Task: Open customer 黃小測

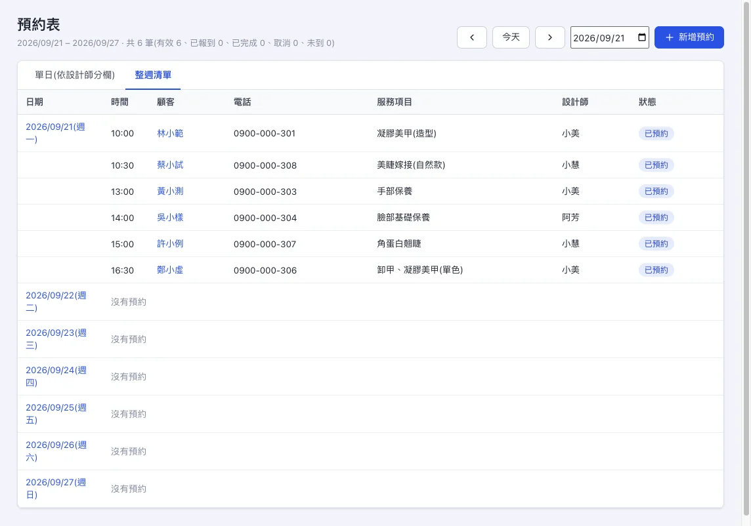Action: point(170,191)
